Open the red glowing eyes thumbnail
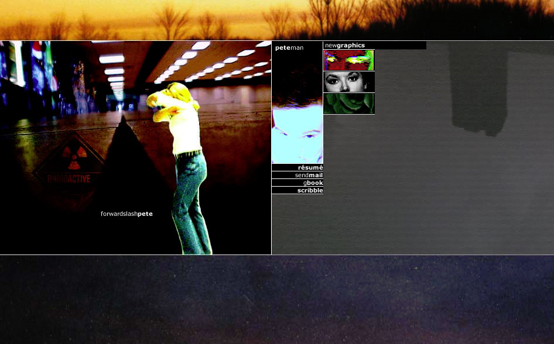 348,60
